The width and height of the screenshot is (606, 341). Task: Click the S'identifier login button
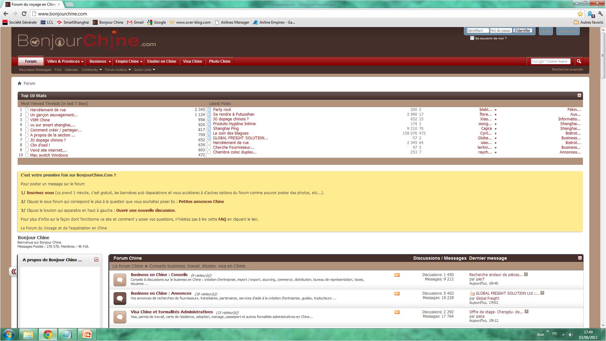point(522,31)
